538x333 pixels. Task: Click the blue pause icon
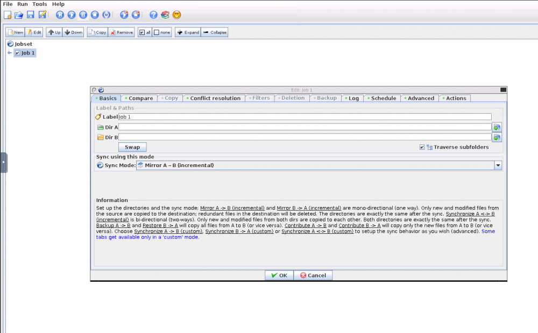[x=83, y=15]
